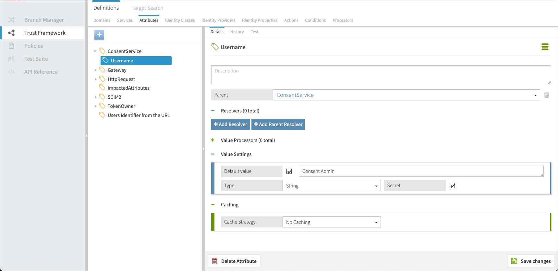Image resolution: width=558 pixels, height=271 pixels.
Task: Collapse the Value Settings section
Action: 213,154
